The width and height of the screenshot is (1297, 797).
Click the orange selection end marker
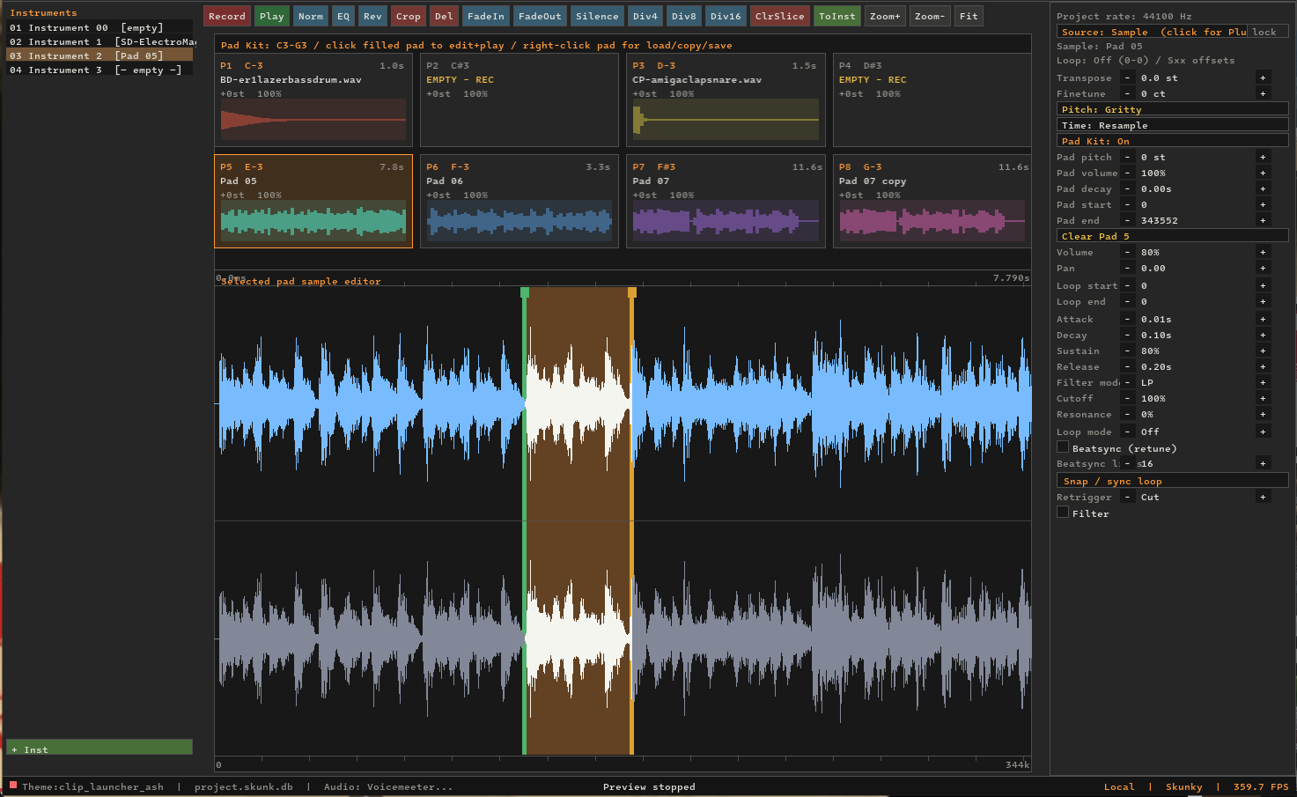[632, 292]
